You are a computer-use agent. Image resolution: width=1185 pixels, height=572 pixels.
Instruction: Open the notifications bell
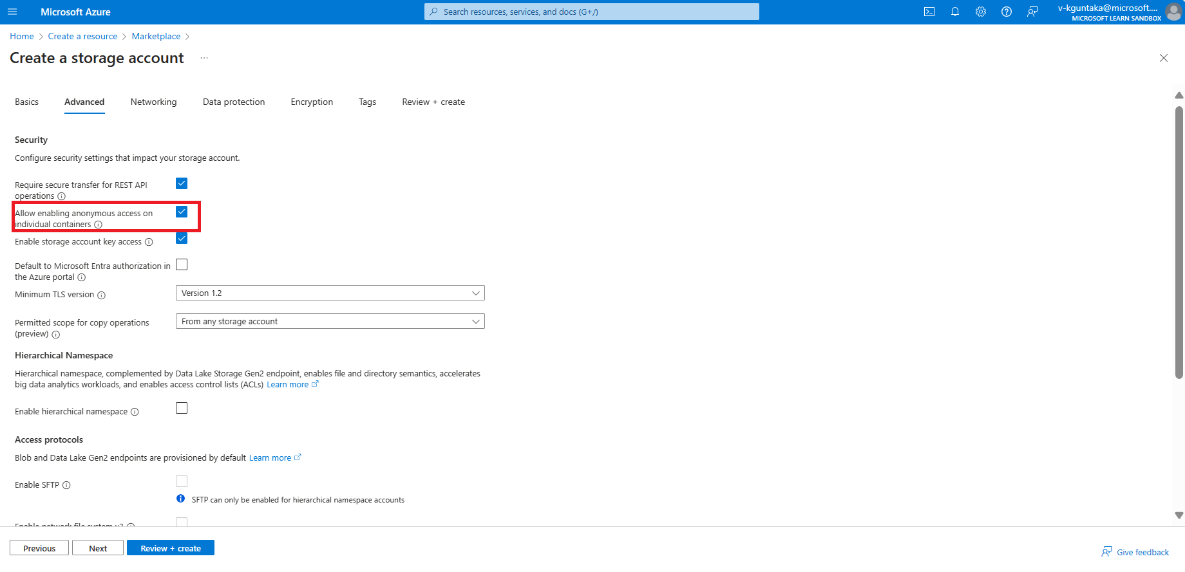point(955,12)
